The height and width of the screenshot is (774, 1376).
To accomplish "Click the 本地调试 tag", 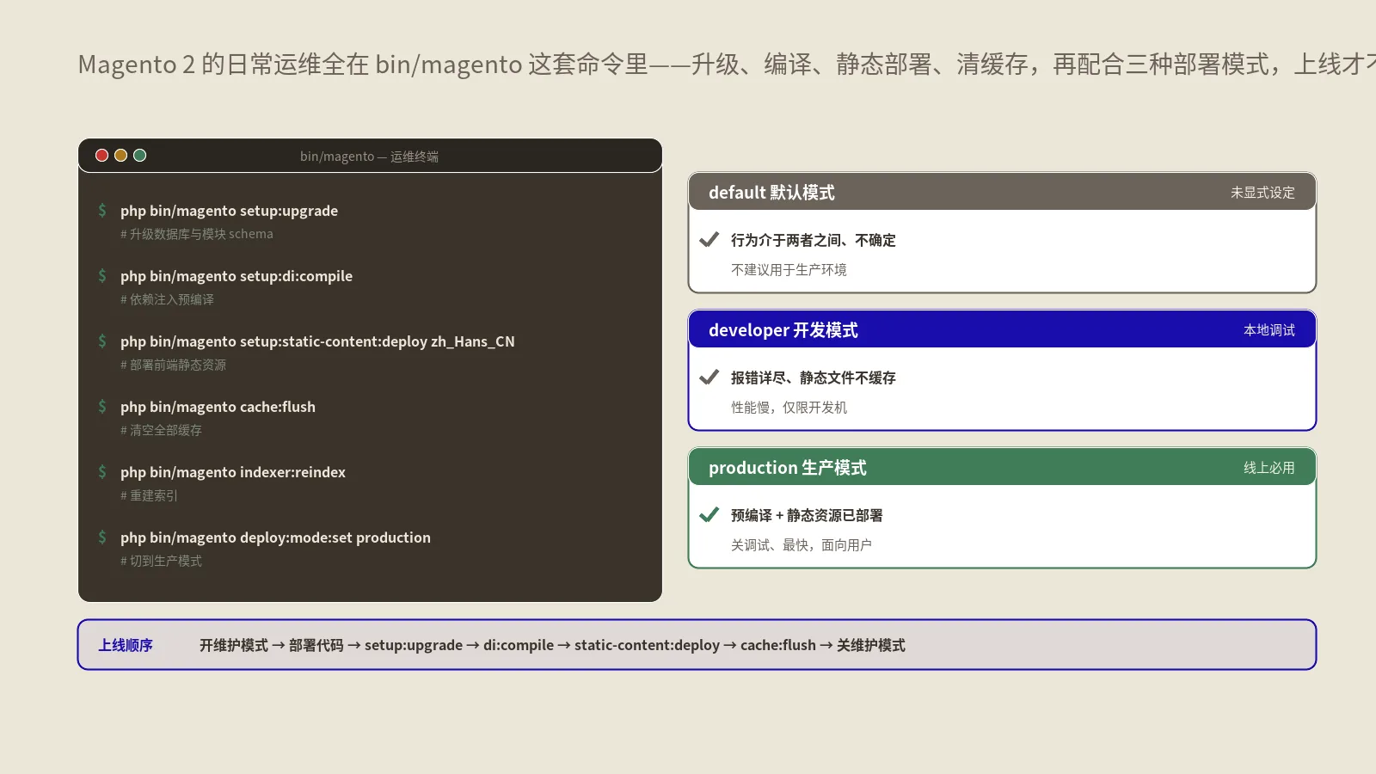I will 1269,330.
